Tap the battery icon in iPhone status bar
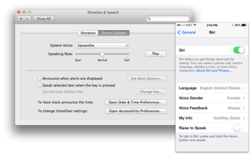The height and width of the screenshot is (154, 250). [244, 25]
